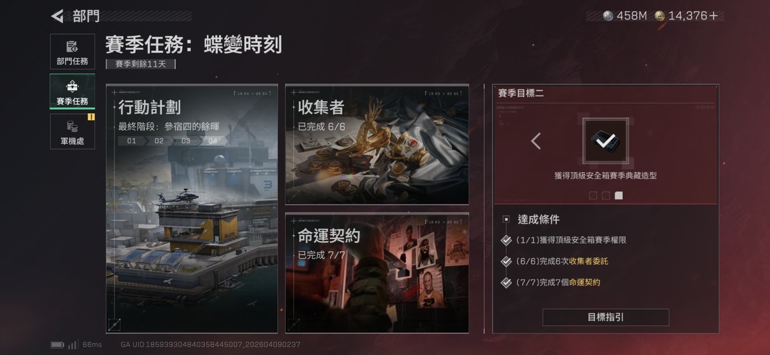The image size is (770, 355).
Task: Select the first season goal page indicator
Action: 593,196
